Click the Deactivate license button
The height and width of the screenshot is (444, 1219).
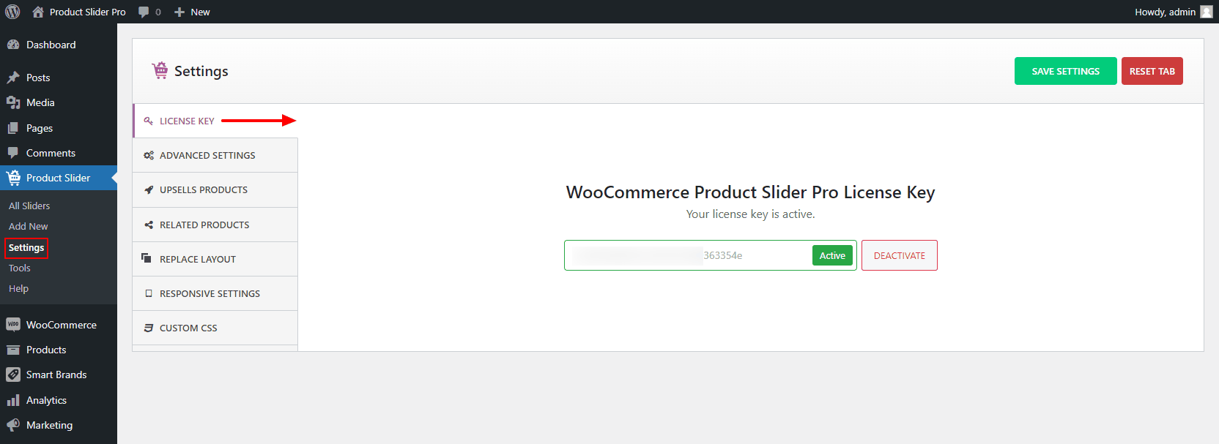click(899, 255)
